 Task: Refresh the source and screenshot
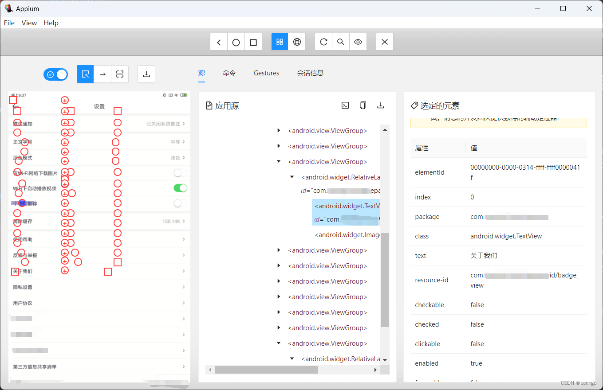click(x=323, y=42)
